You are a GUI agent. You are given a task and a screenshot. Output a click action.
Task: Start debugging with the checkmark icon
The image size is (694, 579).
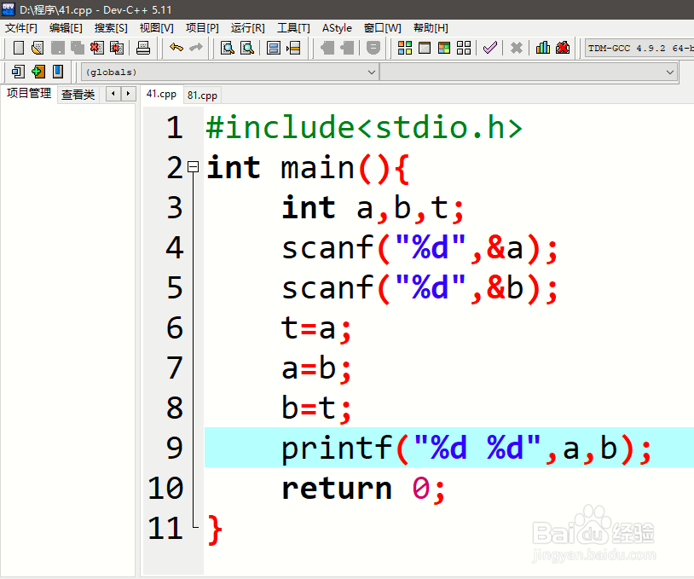coord(490,48)
